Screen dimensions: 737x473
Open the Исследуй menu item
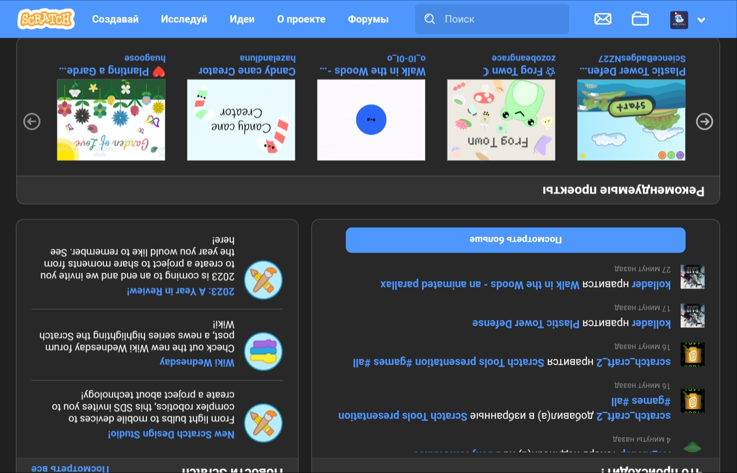[184, 19]
